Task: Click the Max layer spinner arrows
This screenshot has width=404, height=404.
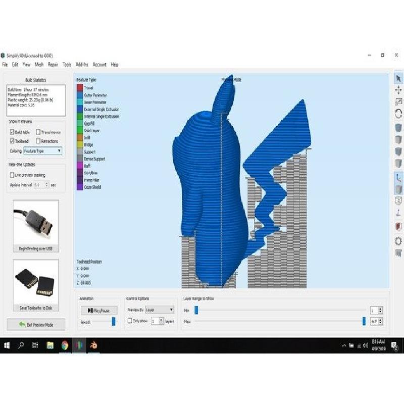Action: point(380,321)
